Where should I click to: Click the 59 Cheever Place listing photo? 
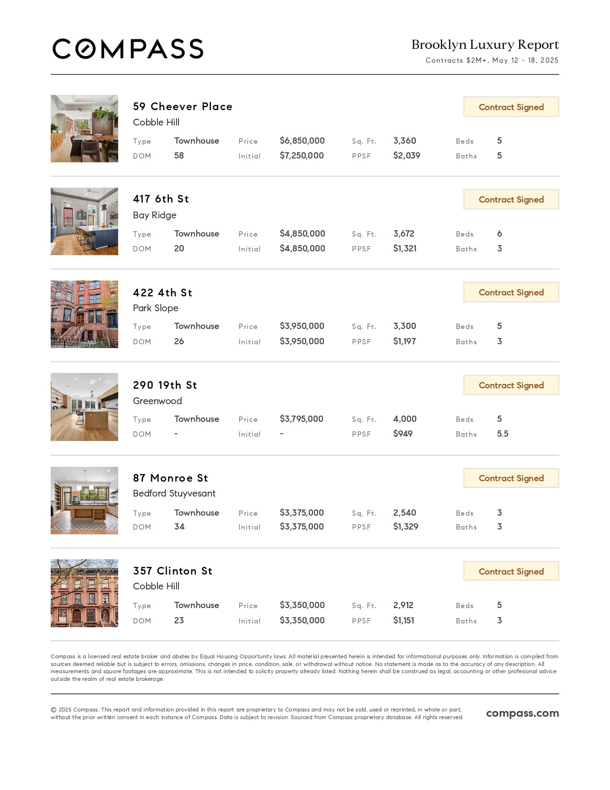84,128
